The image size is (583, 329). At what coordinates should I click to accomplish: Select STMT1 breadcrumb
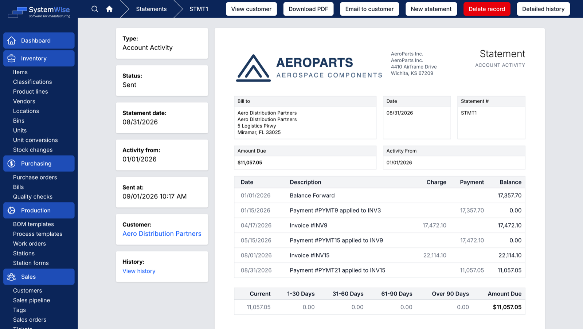[199, 9]
